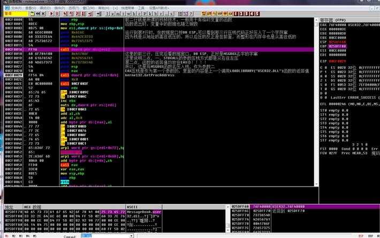Click the EFL 00000246 flags line
This screenshot has height=238, width=380.
click(x=349, y=104)
